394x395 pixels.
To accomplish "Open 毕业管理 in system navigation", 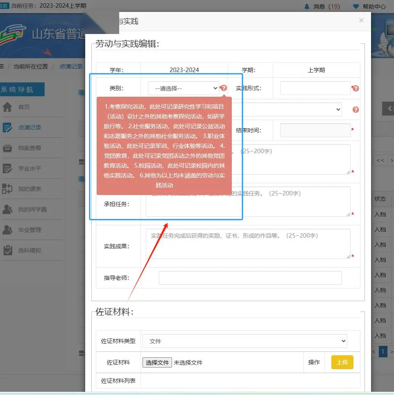I will coord(30,230).
